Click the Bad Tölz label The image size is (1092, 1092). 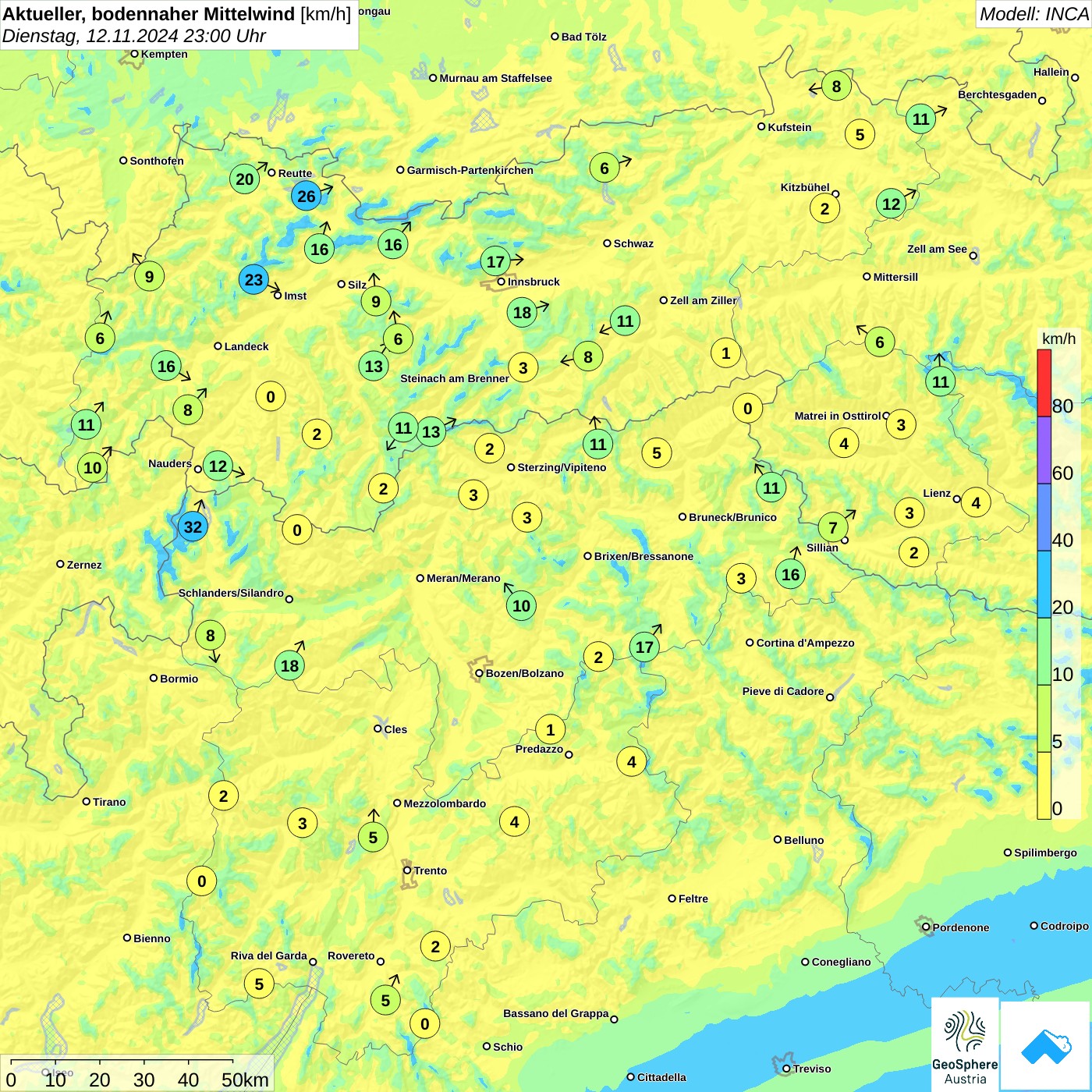tap(583, 37)
